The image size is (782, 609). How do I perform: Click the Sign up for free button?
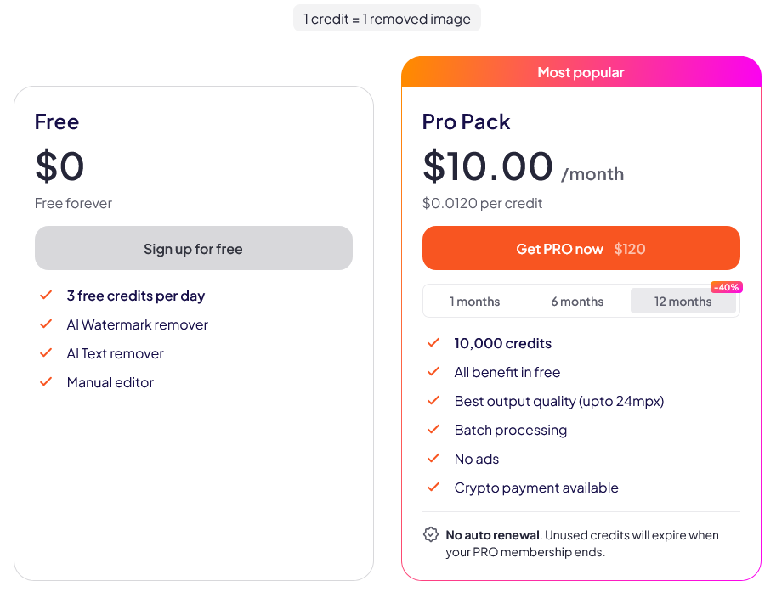coord(193,248)
